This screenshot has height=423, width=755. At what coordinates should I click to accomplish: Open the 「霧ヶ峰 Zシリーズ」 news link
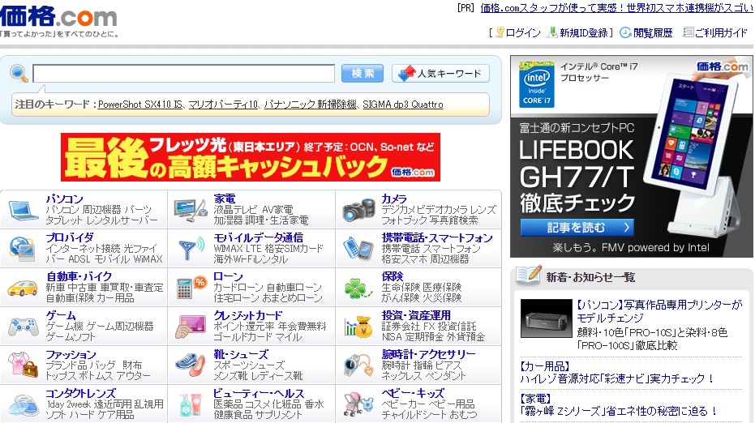pos(619,411)
